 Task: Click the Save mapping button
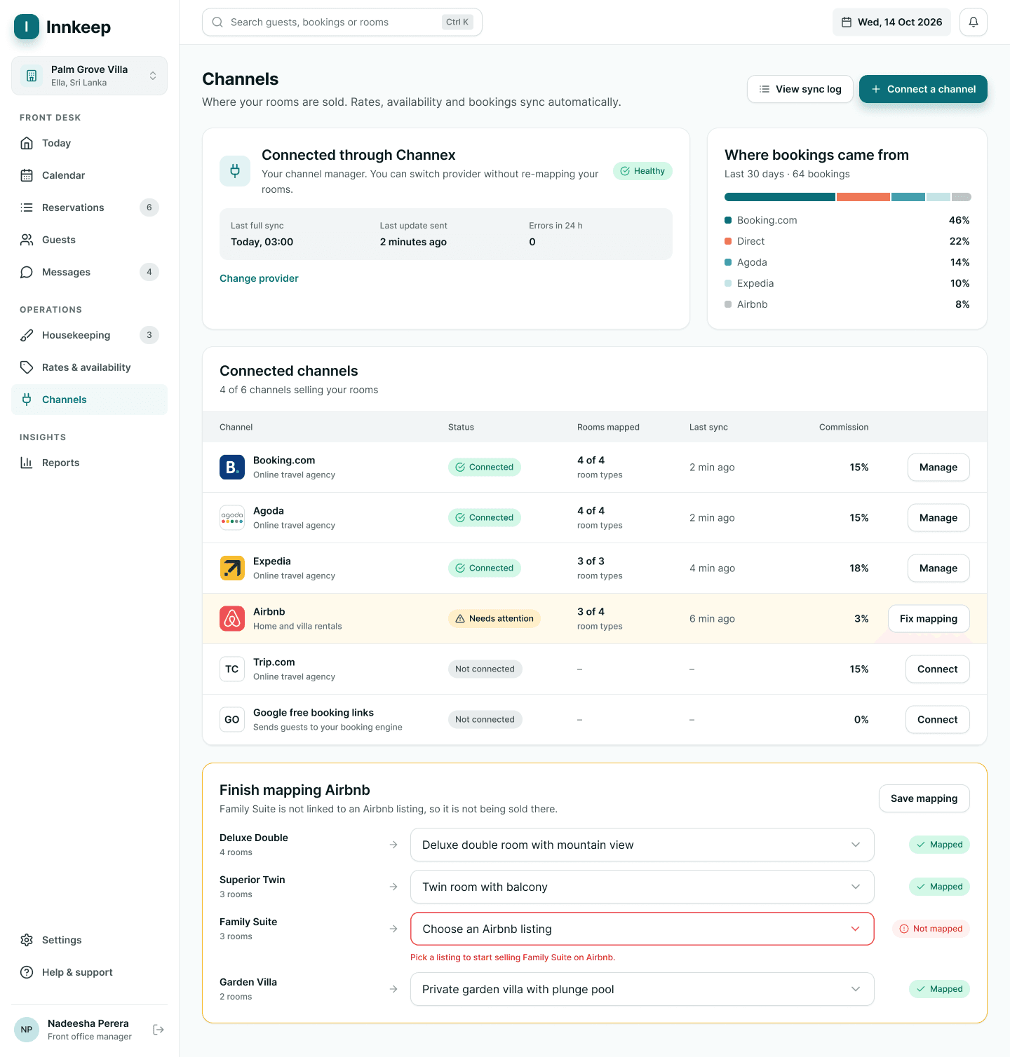(x=924, y=798)
